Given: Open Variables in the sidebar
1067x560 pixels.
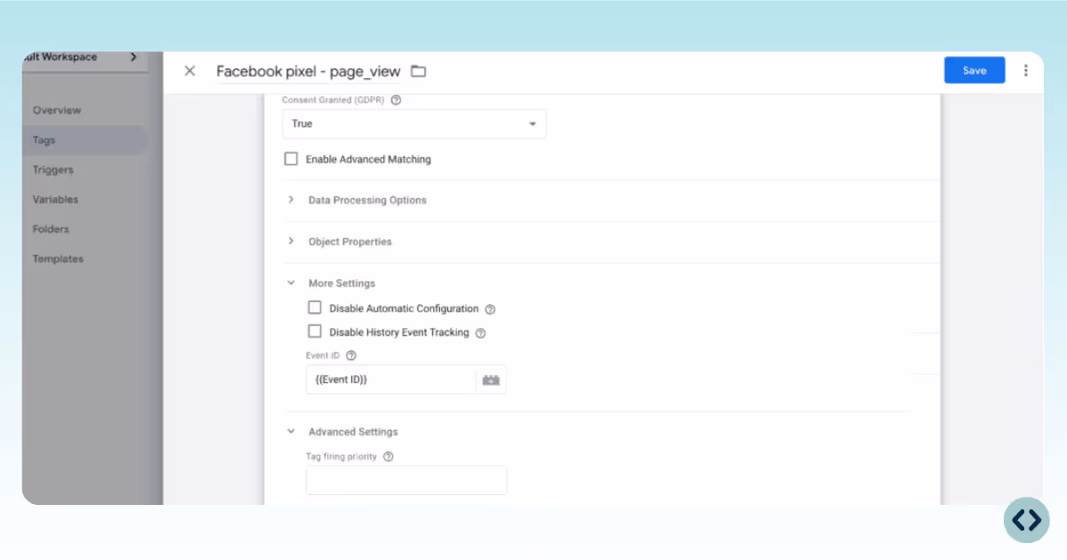Looking at the screenshot, I should click(55, 199).
